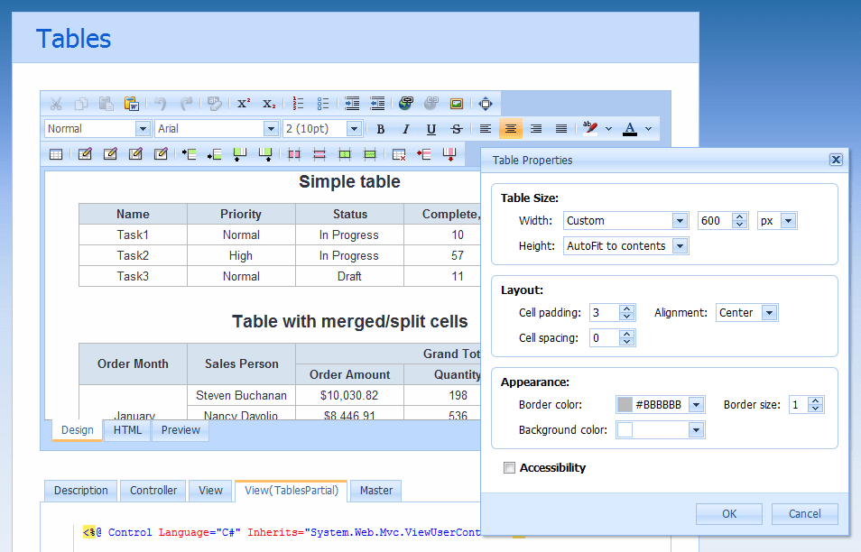Open the Height AutoFit dropdown
This screenshot has height=552, width=861.
coord(625,244)
